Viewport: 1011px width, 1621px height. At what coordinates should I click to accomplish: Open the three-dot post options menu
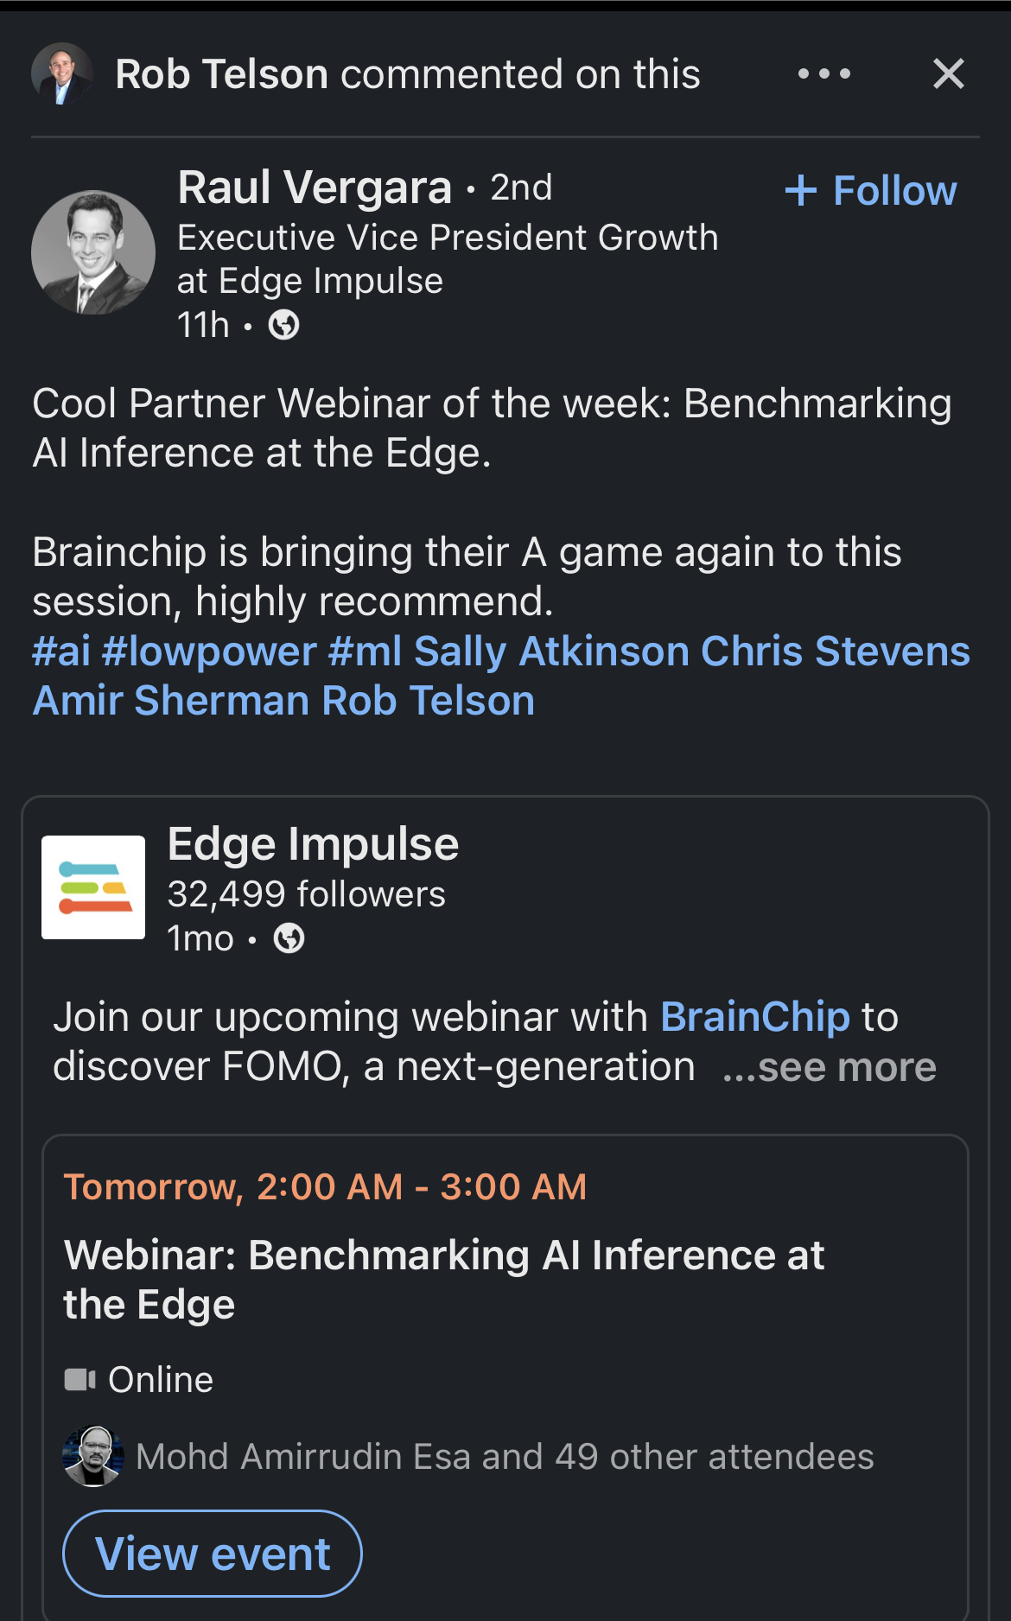click(823, 74)
